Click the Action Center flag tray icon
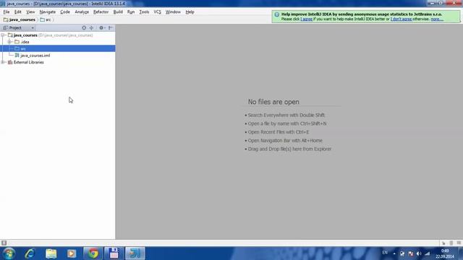Image resolution: width=463 pixels, height=260 pixels. click(x=411, y=253)
